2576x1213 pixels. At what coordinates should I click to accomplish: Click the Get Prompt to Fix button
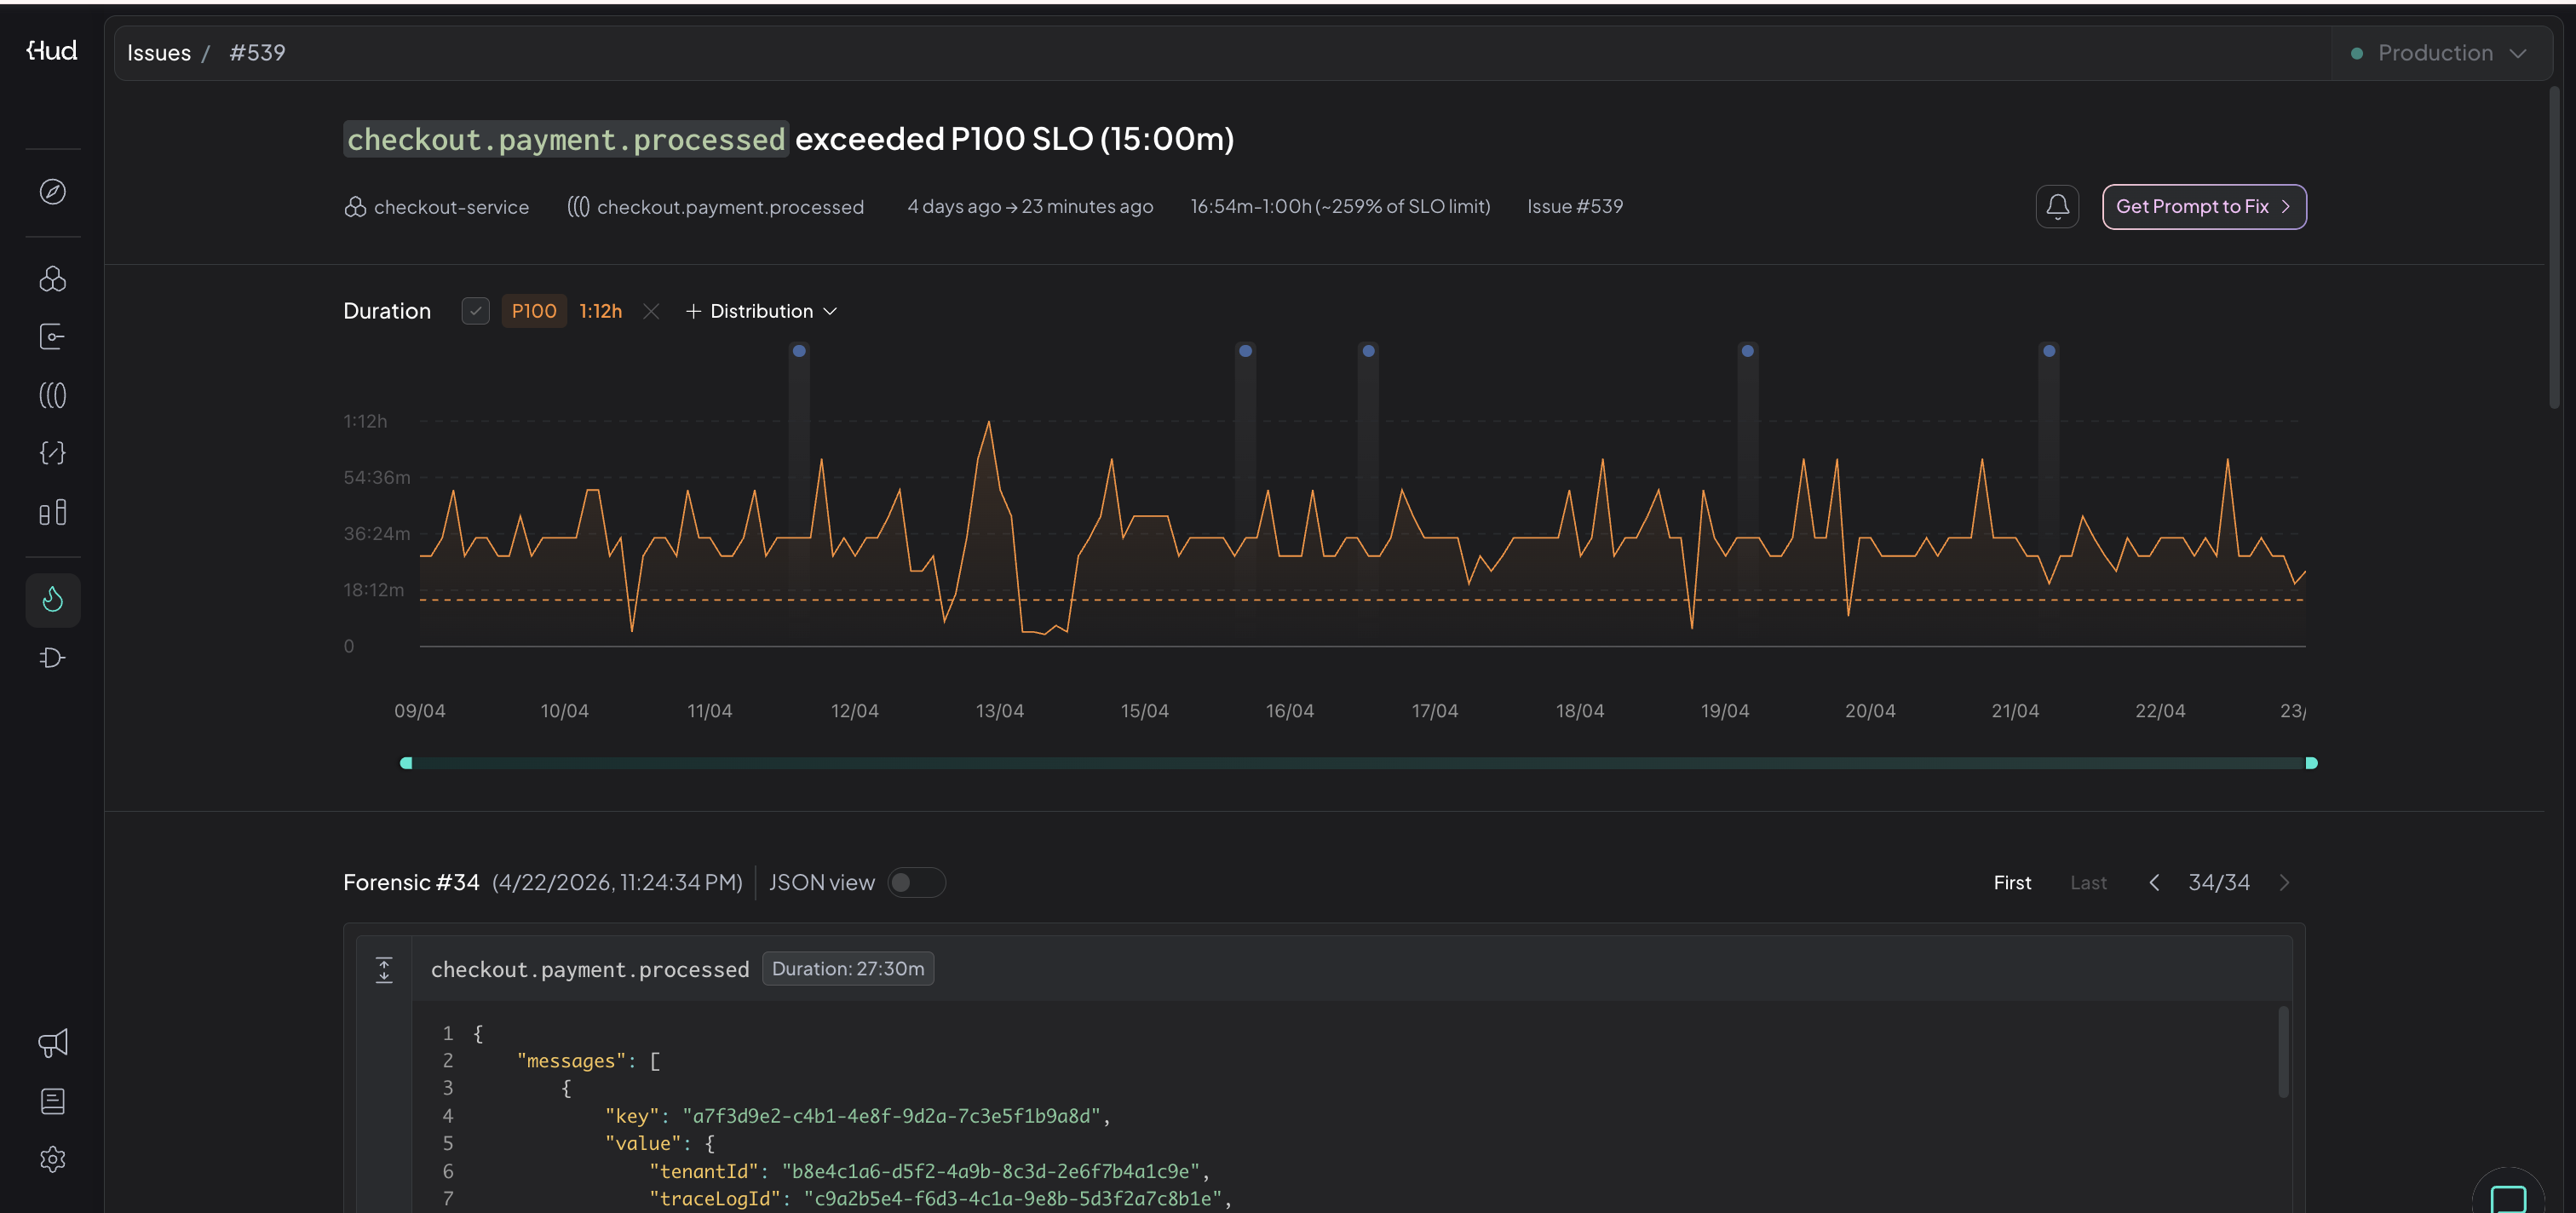[x=2204, y=206]
